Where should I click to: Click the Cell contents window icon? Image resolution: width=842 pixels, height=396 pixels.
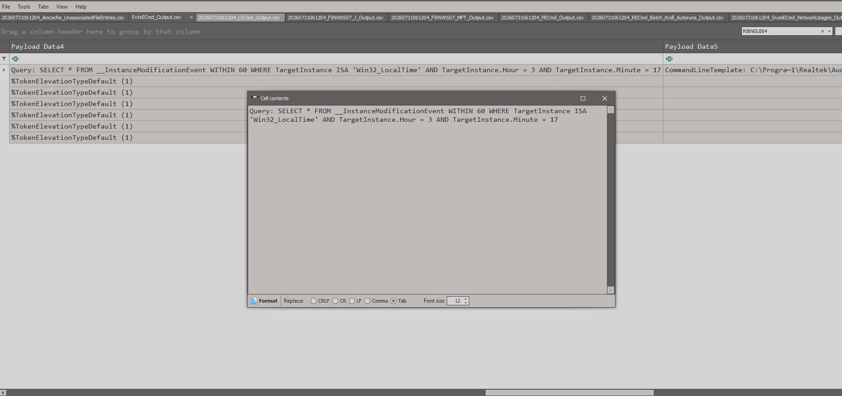point(254,98)
